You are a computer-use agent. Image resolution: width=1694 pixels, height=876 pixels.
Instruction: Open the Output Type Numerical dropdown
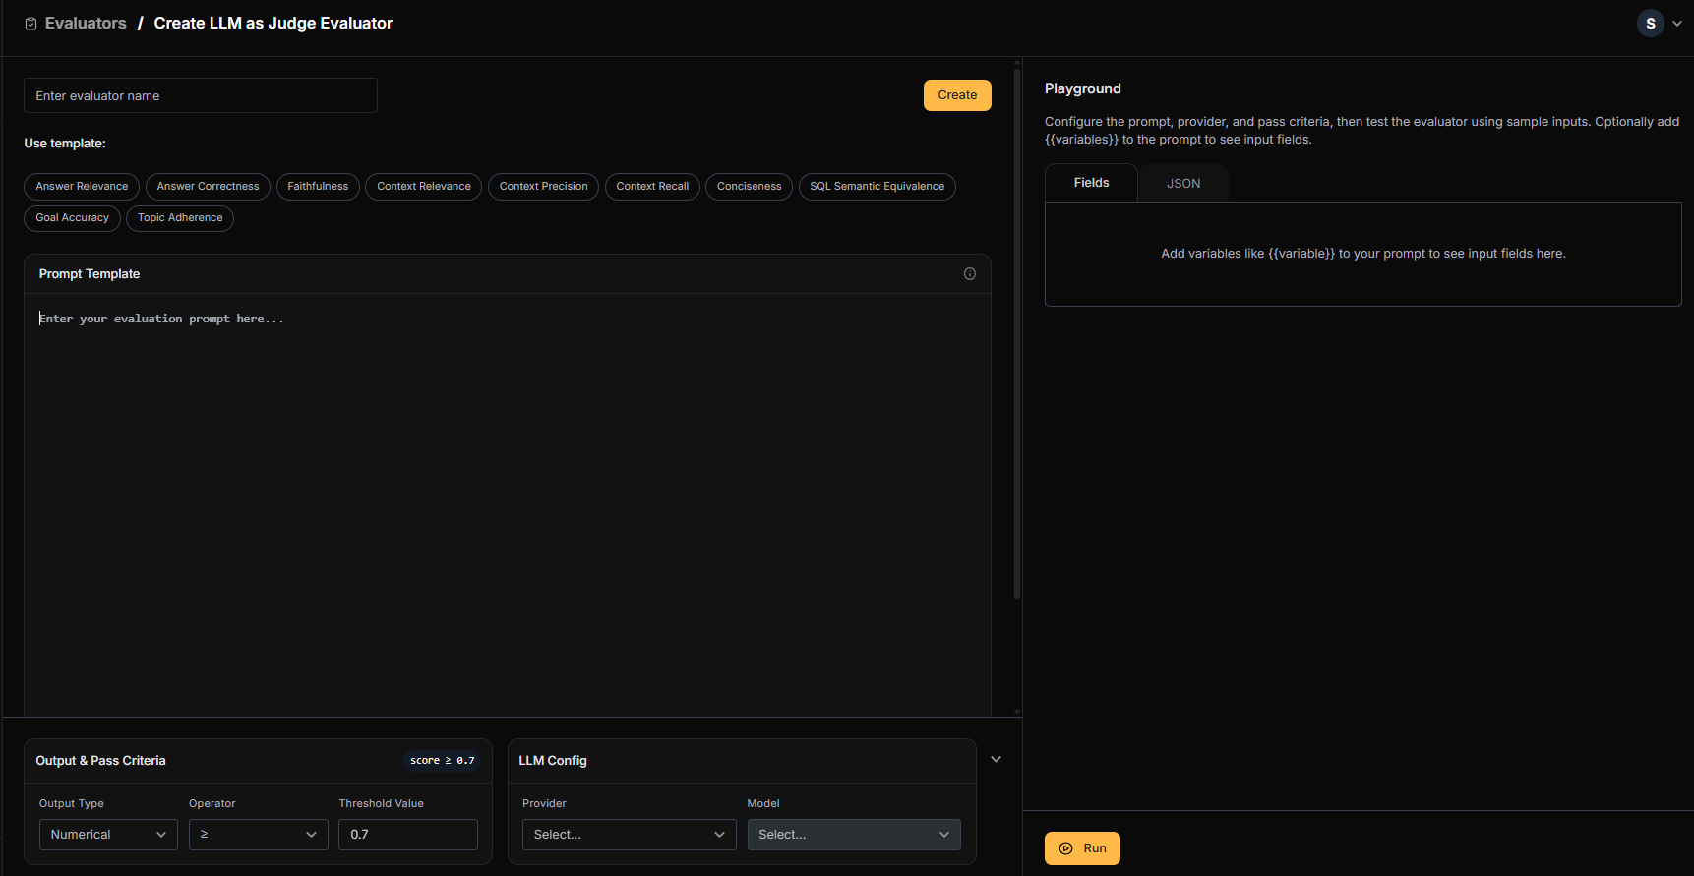point(108,835)
